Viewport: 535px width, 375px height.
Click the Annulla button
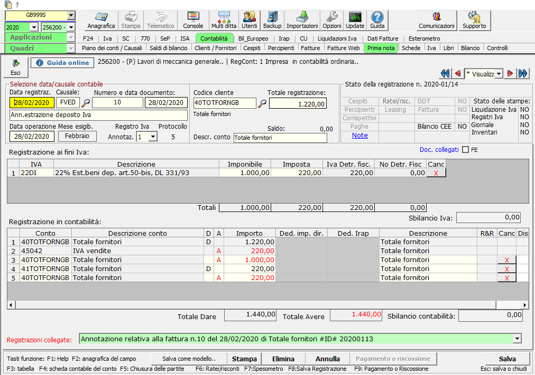click(x=328, y=359)
